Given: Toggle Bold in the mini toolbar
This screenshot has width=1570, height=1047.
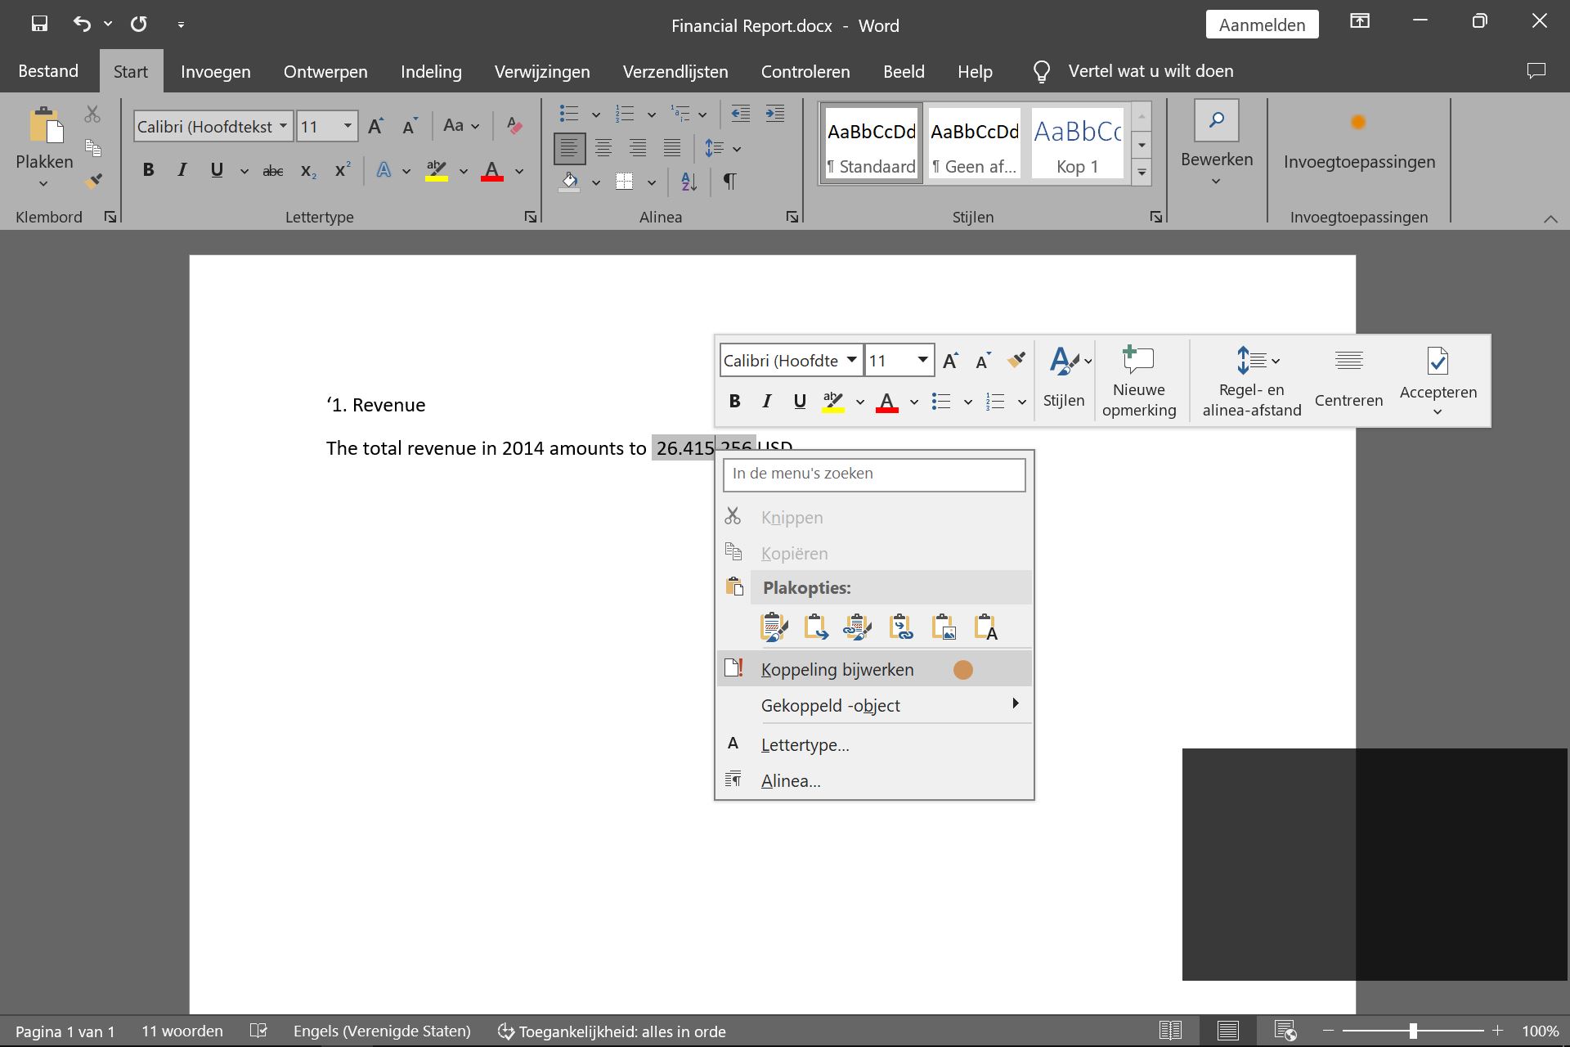Looking at the screenshot, I should 734,401.
